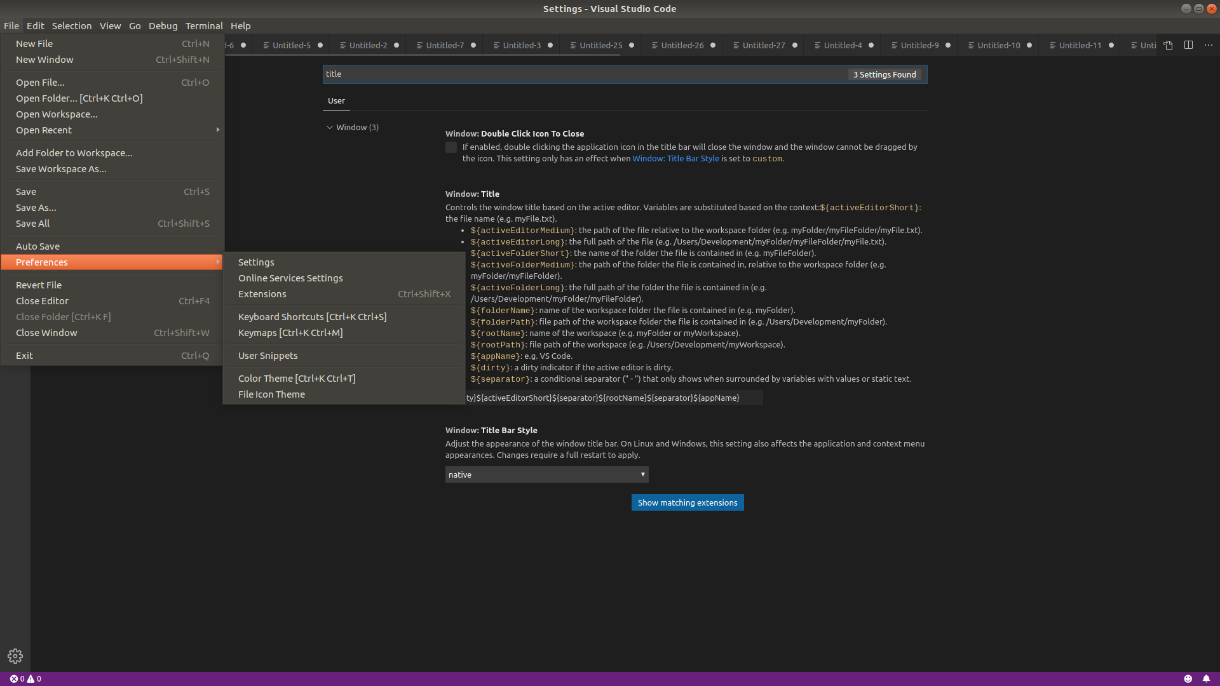This screenshot has height=686, width=1220.
Task: Open the Terminal menu
Action: coord(204,26)
